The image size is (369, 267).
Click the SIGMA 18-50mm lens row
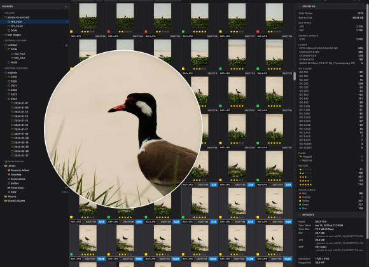pyautogui.click(x=330, y=64)
